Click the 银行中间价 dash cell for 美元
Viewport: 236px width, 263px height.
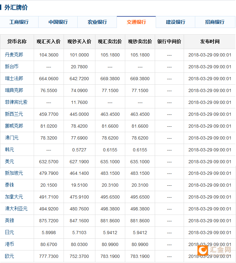169,162
